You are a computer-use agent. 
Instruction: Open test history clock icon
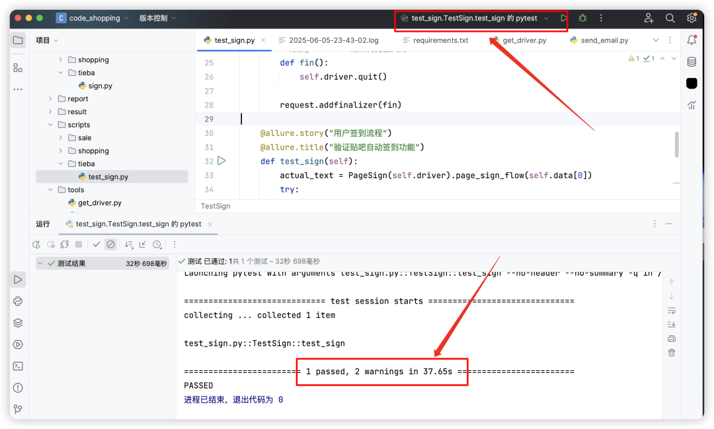157,244
